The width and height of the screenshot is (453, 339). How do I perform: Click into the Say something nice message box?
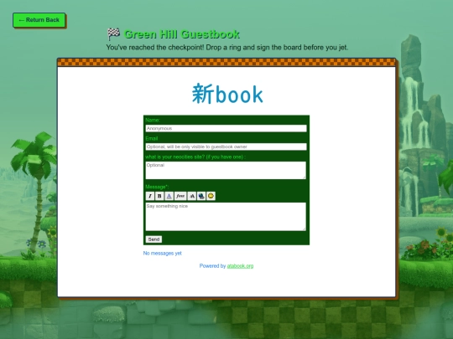[226, 217]
